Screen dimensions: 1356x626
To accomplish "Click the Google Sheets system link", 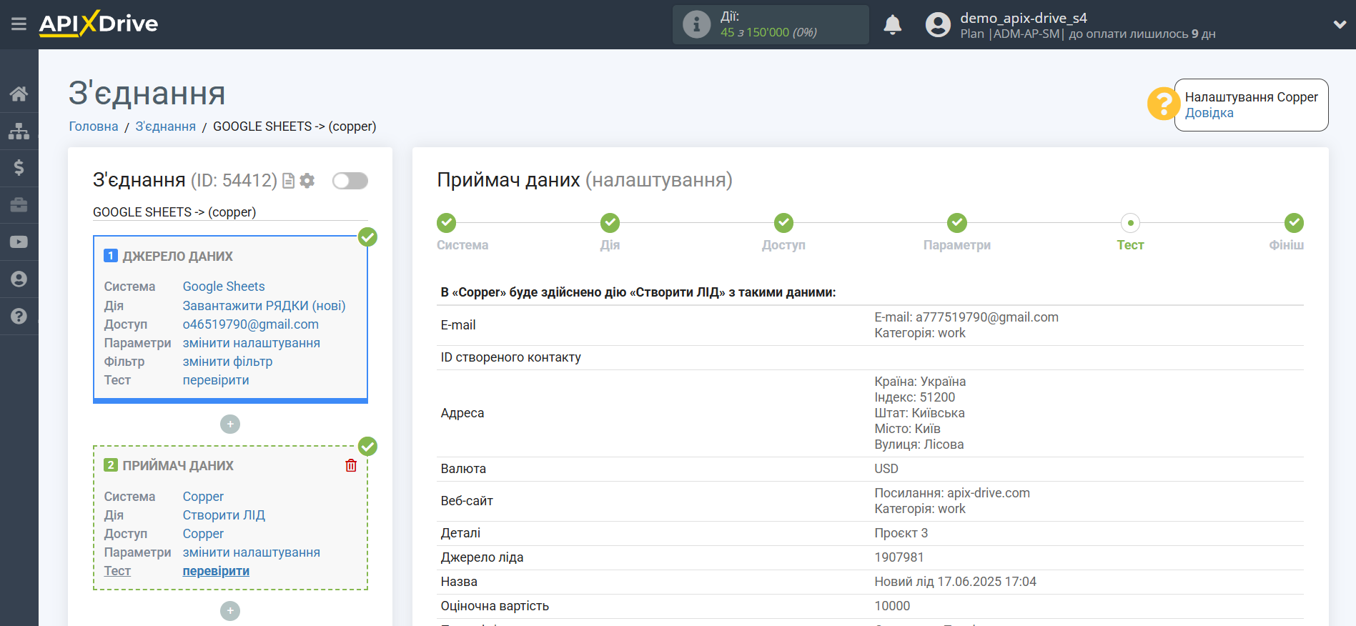I will point(224,287).
